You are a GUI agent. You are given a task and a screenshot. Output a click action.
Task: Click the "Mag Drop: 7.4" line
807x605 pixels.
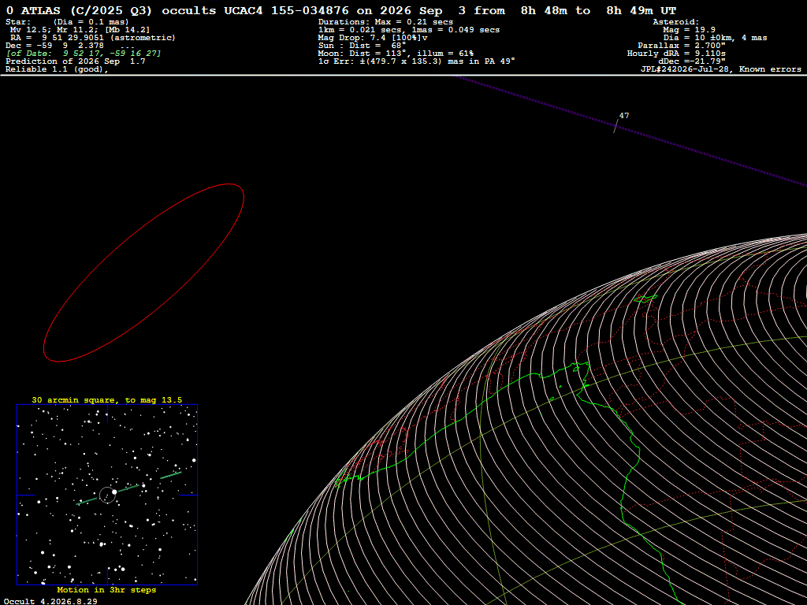tap(373, 38)
